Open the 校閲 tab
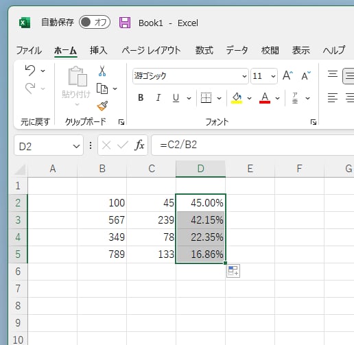Image resolution: width=354 pixels, height=345 pixels. (x=270, y=50)
